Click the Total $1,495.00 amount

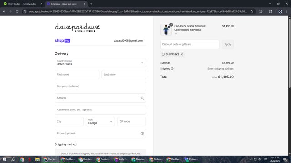coord(226,77)
